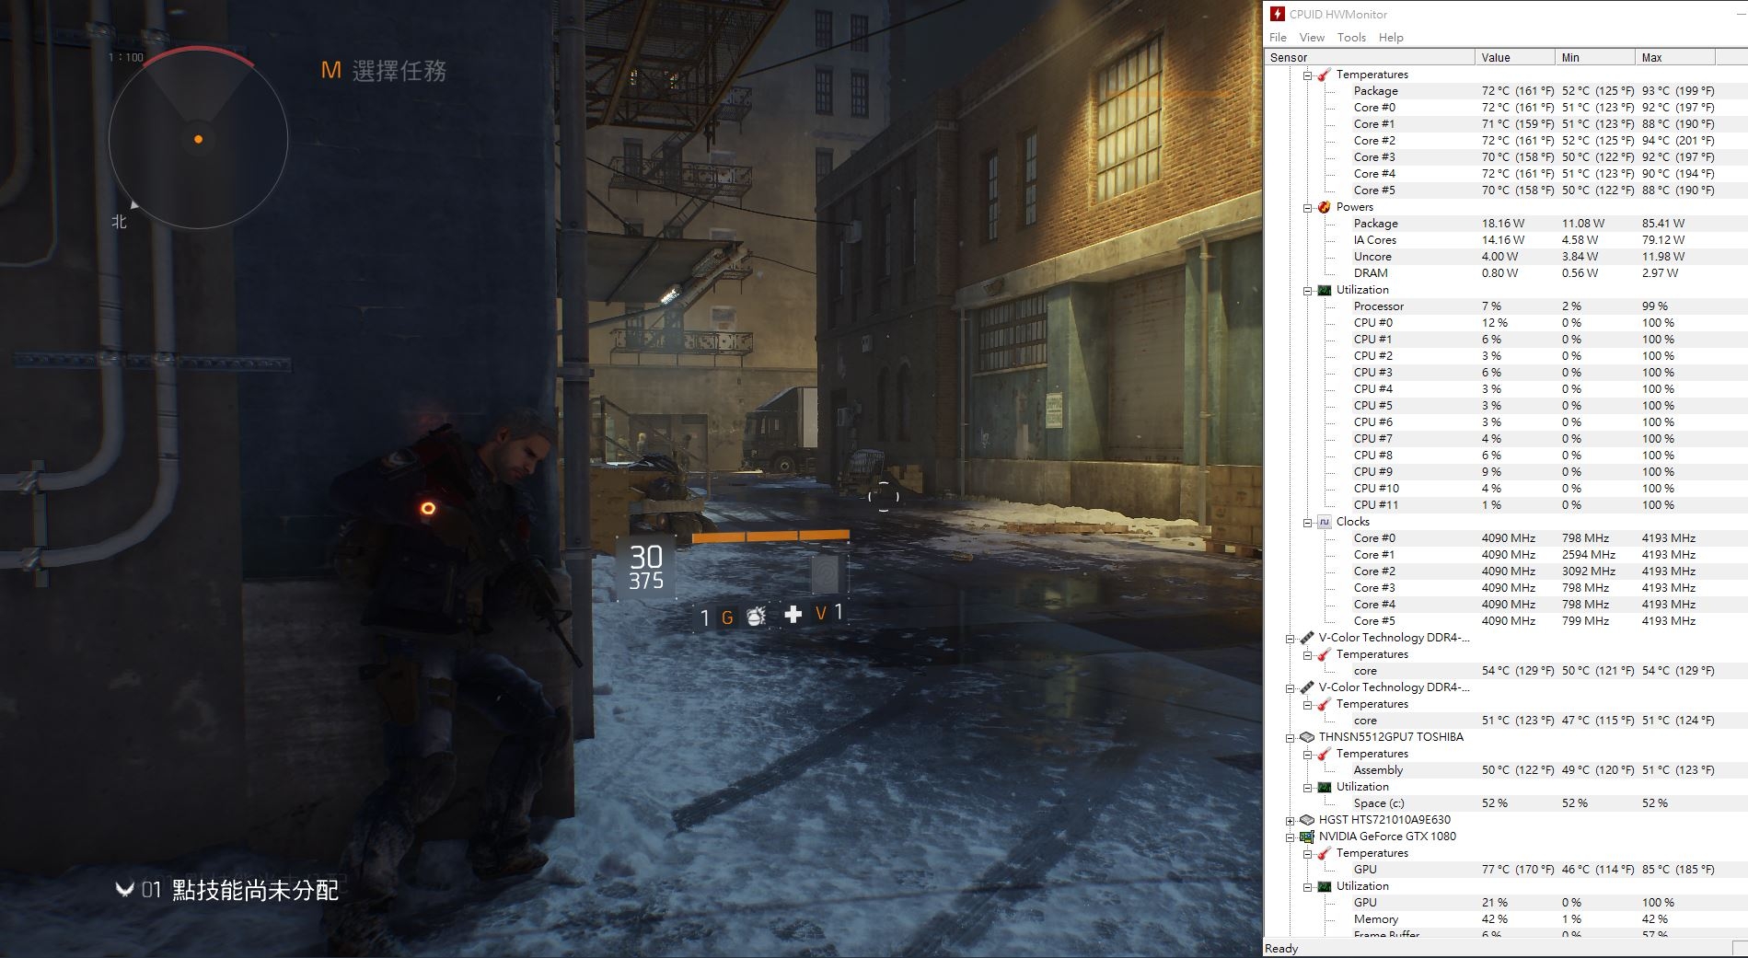Click the graphics card icon beside GTX 1080

coord(1306,837)
